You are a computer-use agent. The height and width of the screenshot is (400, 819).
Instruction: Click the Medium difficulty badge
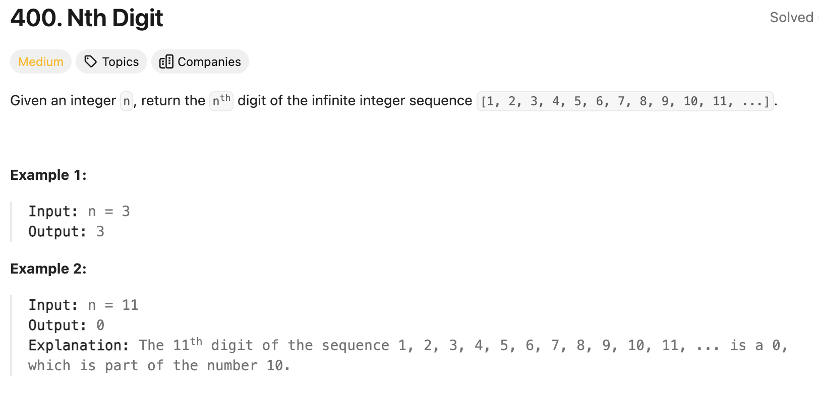(41, 61)
